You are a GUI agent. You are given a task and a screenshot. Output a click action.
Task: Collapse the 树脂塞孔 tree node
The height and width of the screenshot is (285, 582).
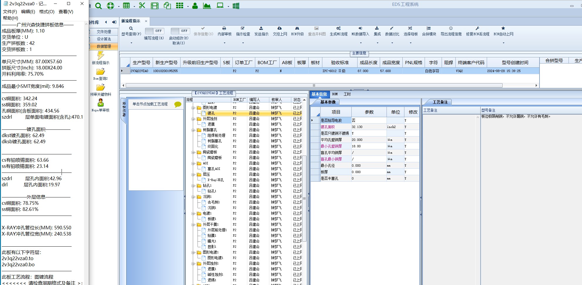pos(193,130)
